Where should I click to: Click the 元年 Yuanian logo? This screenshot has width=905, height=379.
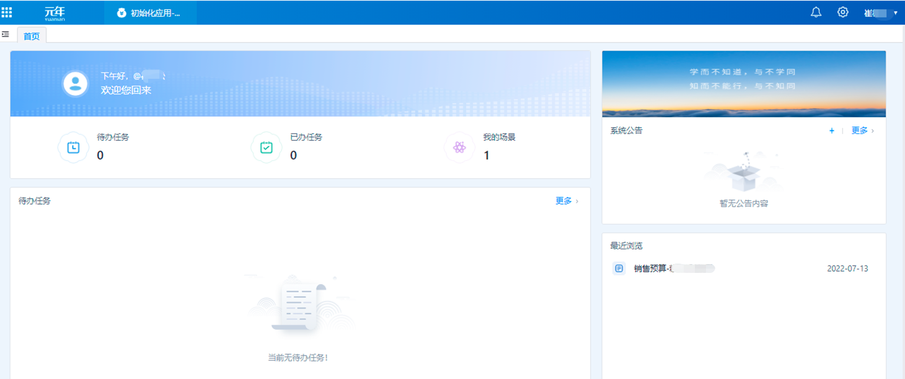[55, 12]
